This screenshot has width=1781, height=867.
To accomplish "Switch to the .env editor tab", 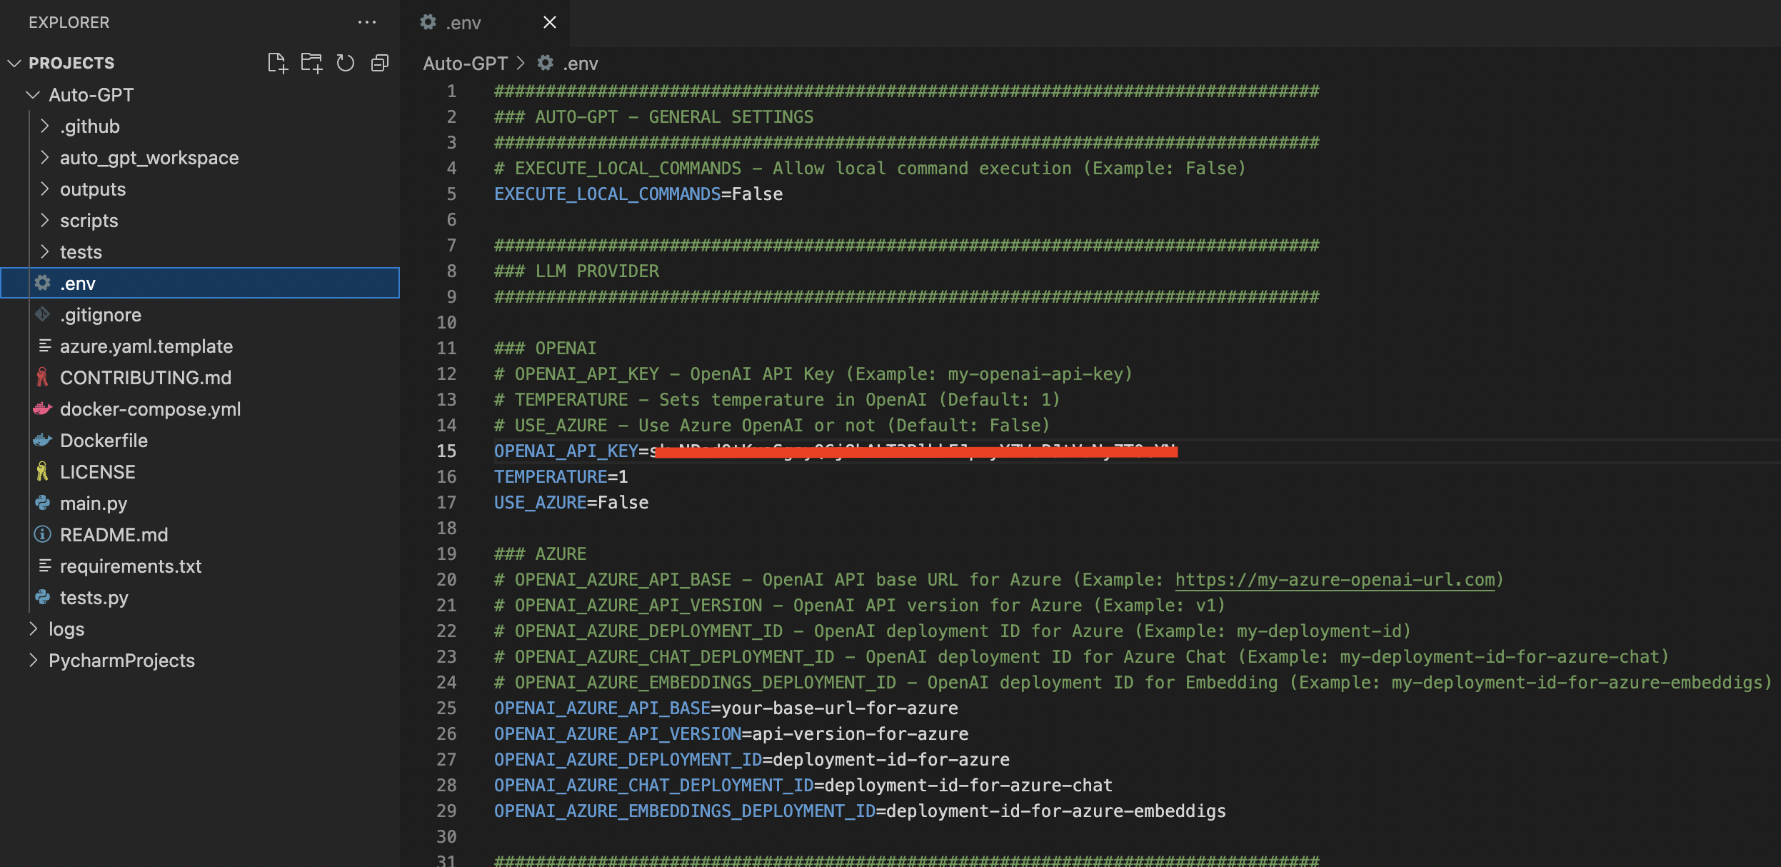I will pos(462,22).
